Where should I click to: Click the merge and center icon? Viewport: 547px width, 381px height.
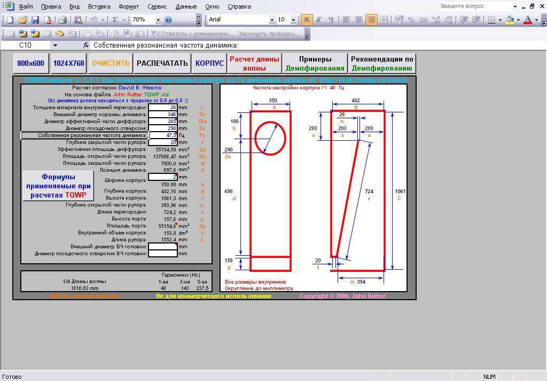384,20
